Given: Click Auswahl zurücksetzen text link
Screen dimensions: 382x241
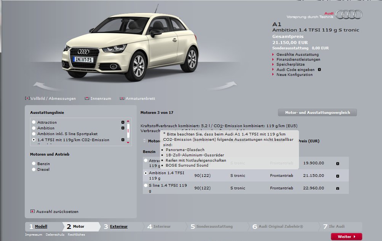Looking at the screenshot, I should pyautogui.click(x=57, y=212).
